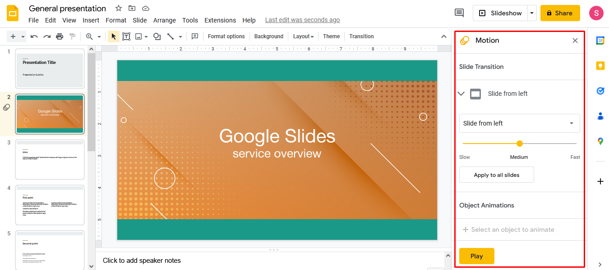Click the Print icon
The width and height of the screenshot is (609, 270).
[59, 36]
